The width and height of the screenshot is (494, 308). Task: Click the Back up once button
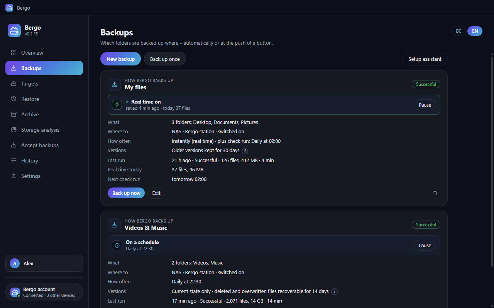click(165, 59)
